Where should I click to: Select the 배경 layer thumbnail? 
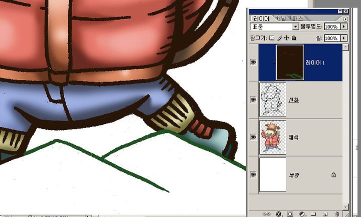pos(273,174)
